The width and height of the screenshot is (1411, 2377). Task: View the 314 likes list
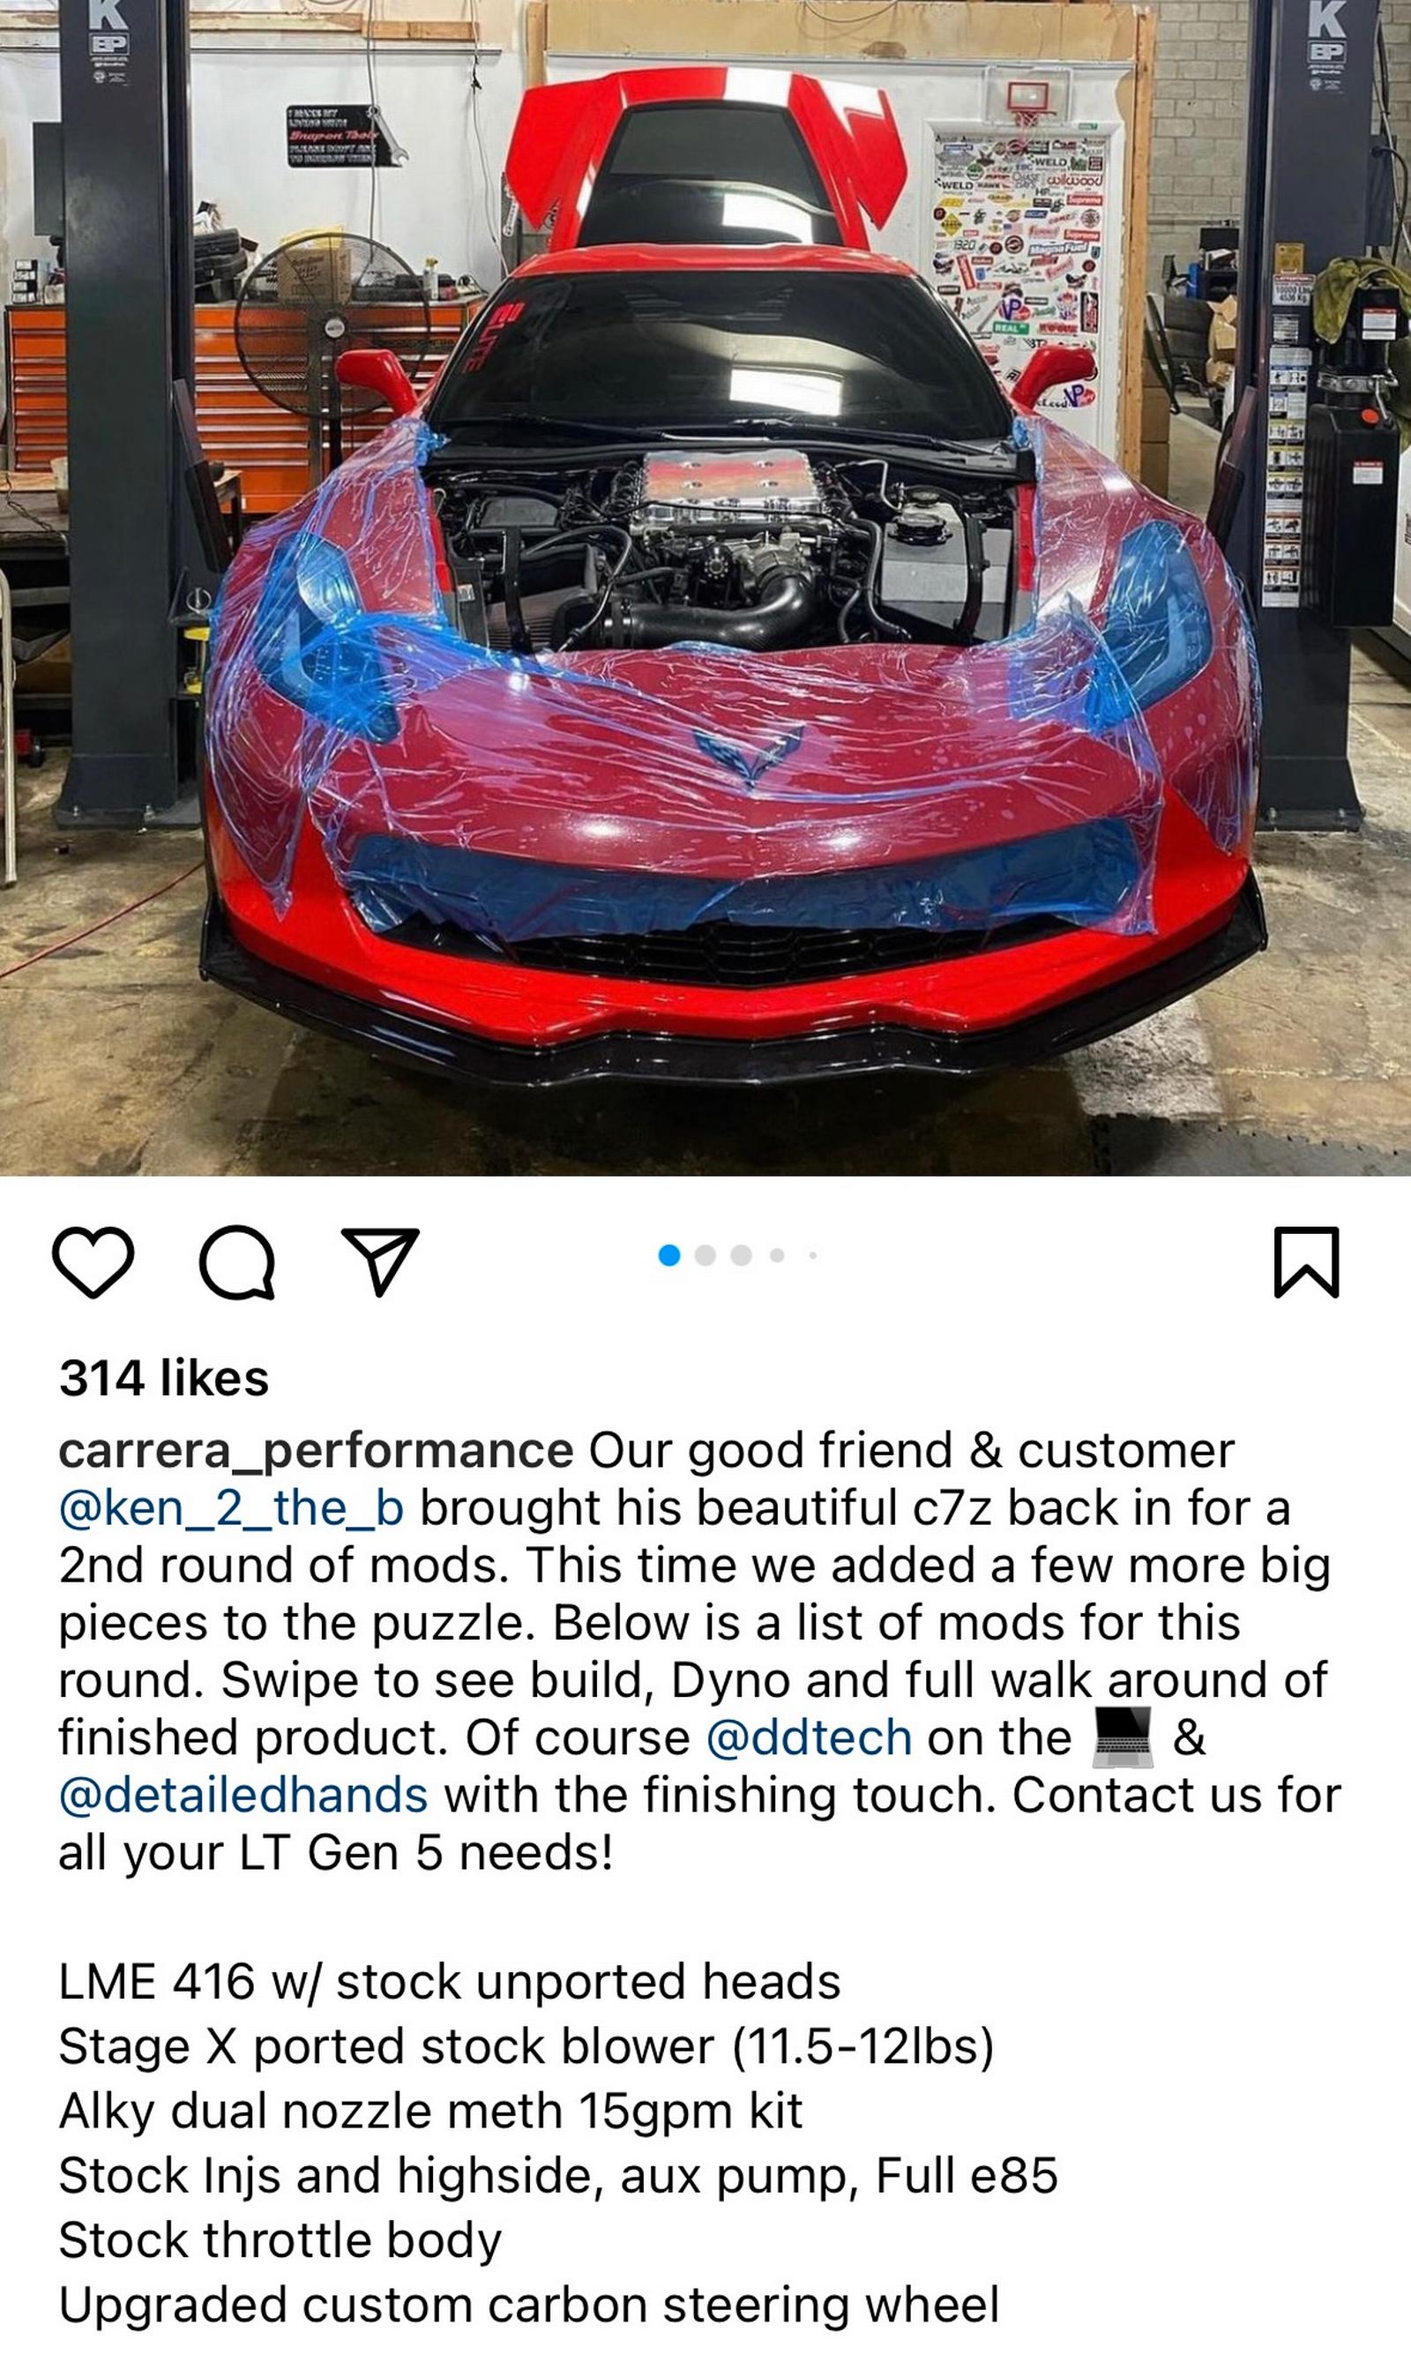click(163, 1378)
